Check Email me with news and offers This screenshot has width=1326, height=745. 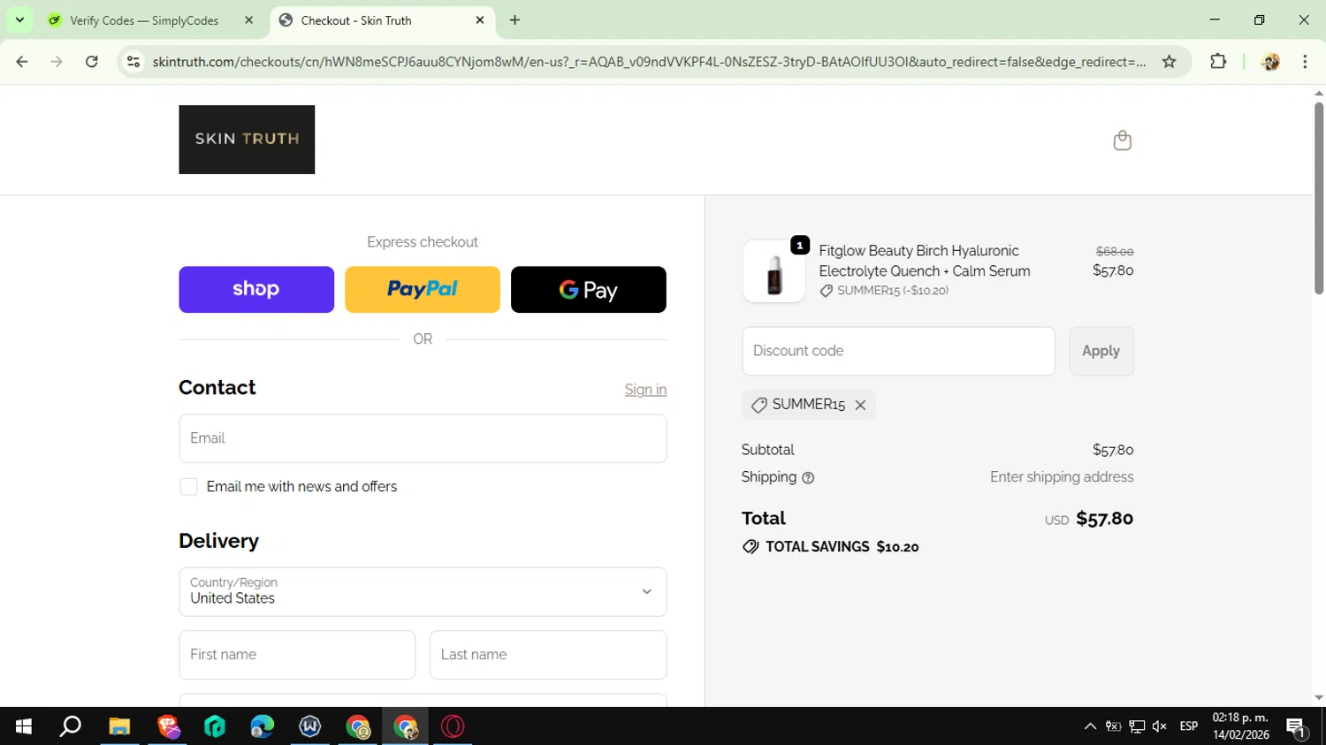tap(188, 487)
